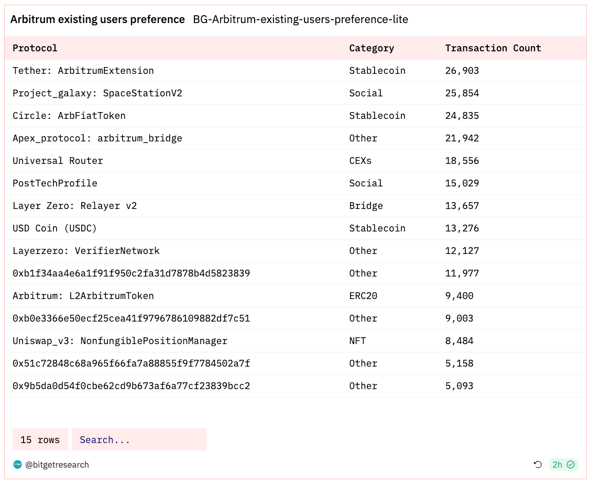Select the Project_galaxy: SpaceStationV2 cell
This screenshot has height=486, width=590.
(97, 93)
